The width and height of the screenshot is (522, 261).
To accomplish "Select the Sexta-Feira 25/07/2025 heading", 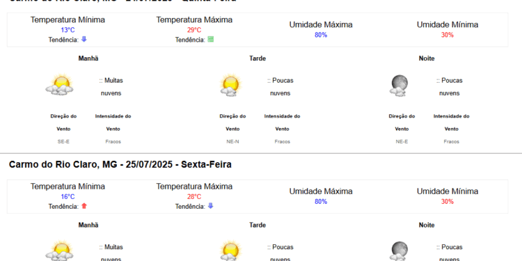I will [120, 164].
